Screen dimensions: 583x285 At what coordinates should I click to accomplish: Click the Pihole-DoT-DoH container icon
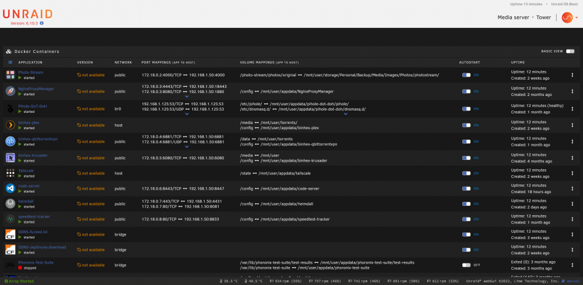(10, 109)
